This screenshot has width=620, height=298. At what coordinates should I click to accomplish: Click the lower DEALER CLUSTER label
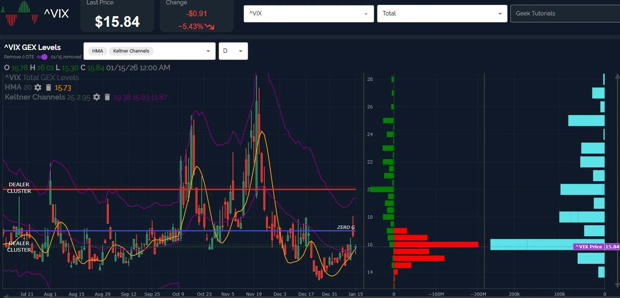[19, 247]
